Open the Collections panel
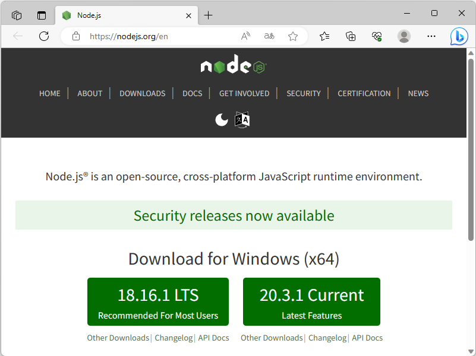This screenshot has width=476, height=356. tap(351, 36)
